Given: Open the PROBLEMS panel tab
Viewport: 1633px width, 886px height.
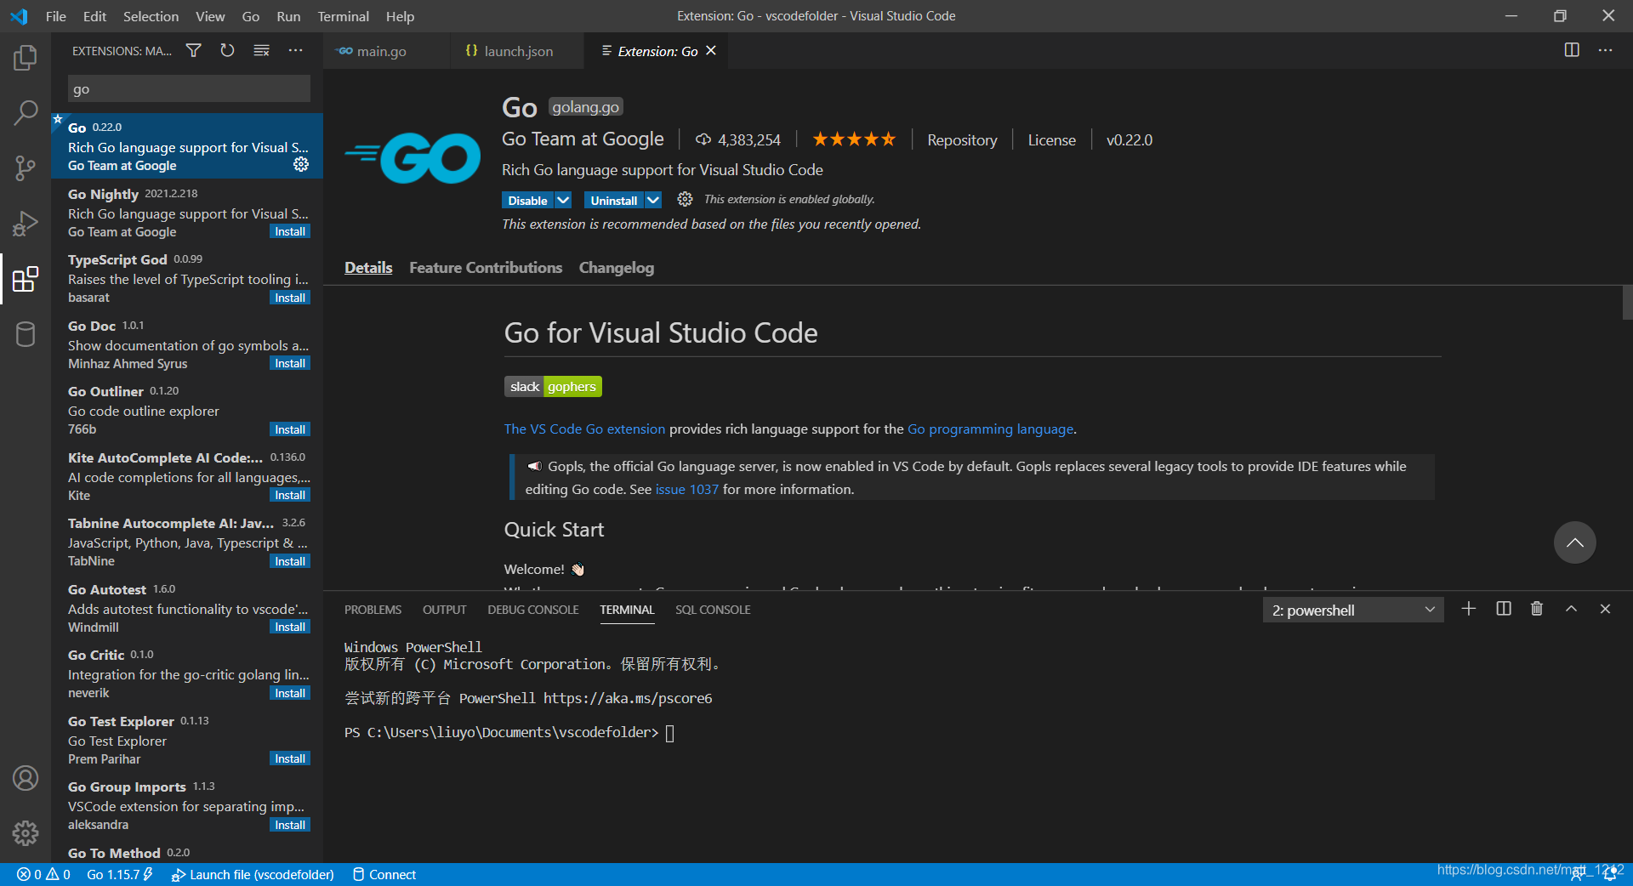Looking at the screenshot, I should (373, 610).
